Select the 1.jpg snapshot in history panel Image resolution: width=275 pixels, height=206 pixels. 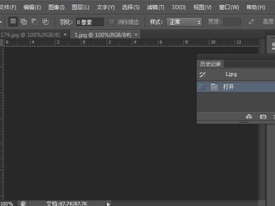[x=236, y=75]
